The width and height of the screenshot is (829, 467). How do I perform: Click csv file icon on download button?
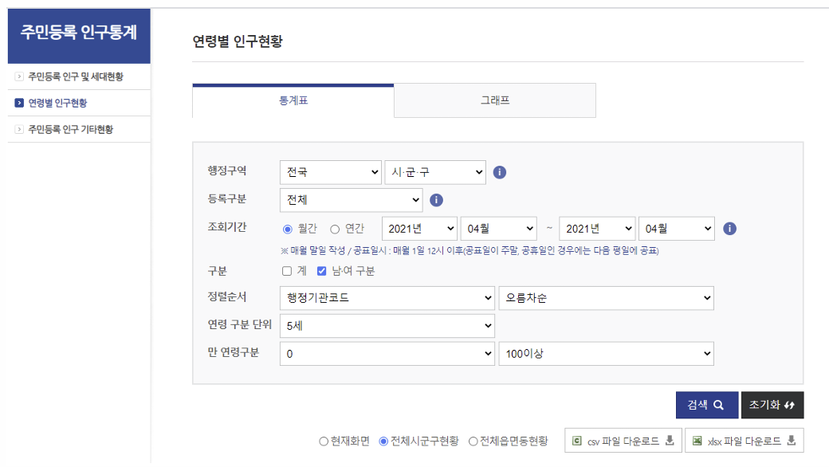coord(577,441)
